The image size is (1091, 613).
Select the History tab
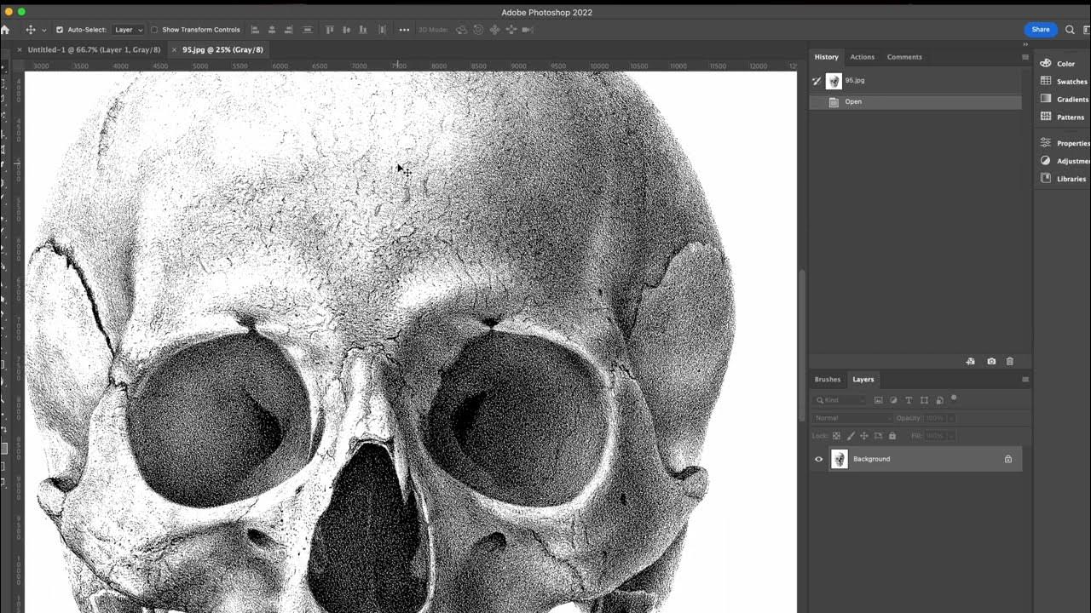[826, 57]
